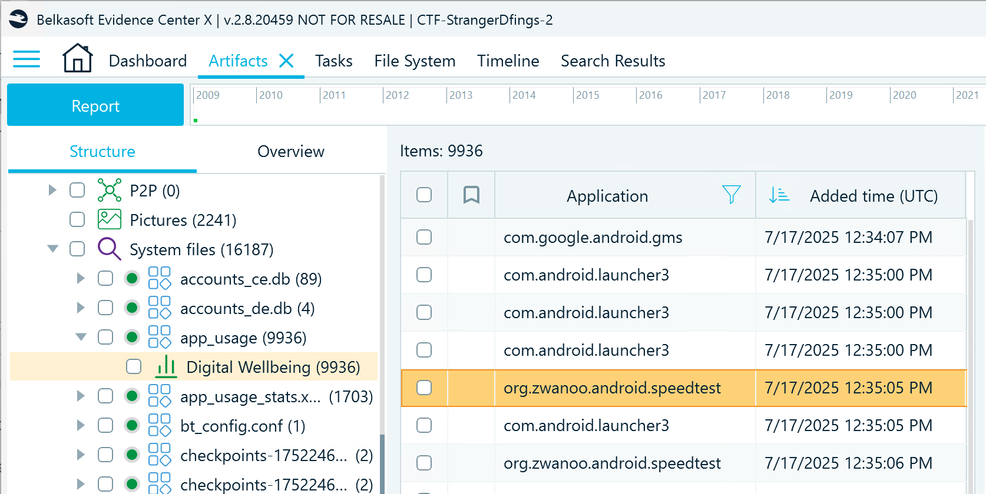Click the sort order icon by Added time
The image size is (986, 494).
point(779,195)
